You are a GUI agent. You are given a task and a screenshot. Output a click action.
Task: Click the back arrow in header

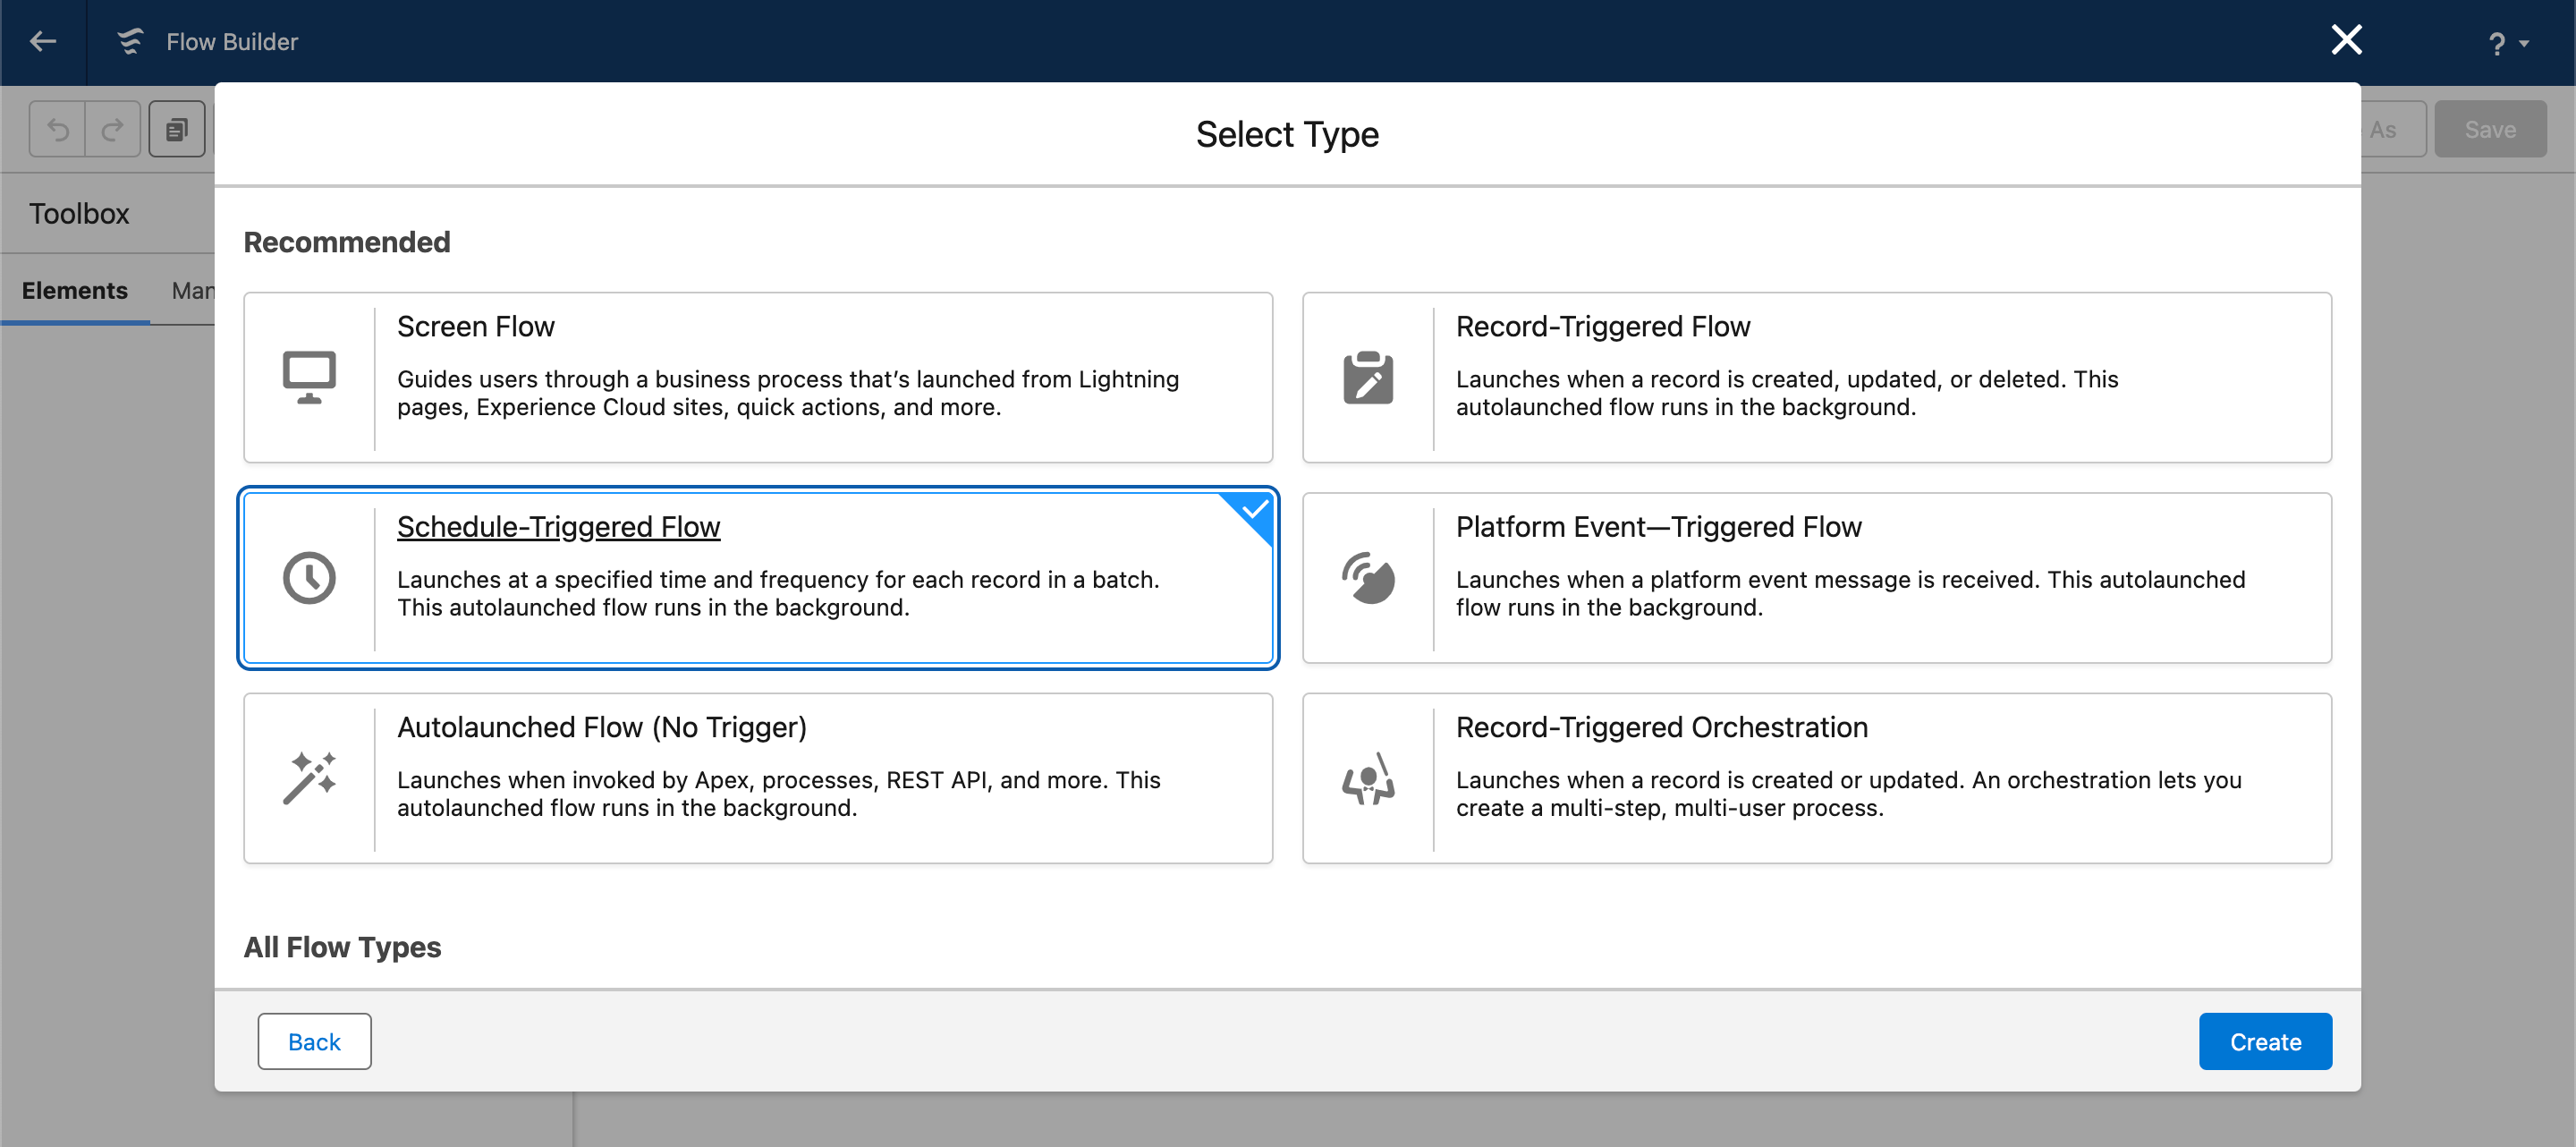[x=43, y=41]
